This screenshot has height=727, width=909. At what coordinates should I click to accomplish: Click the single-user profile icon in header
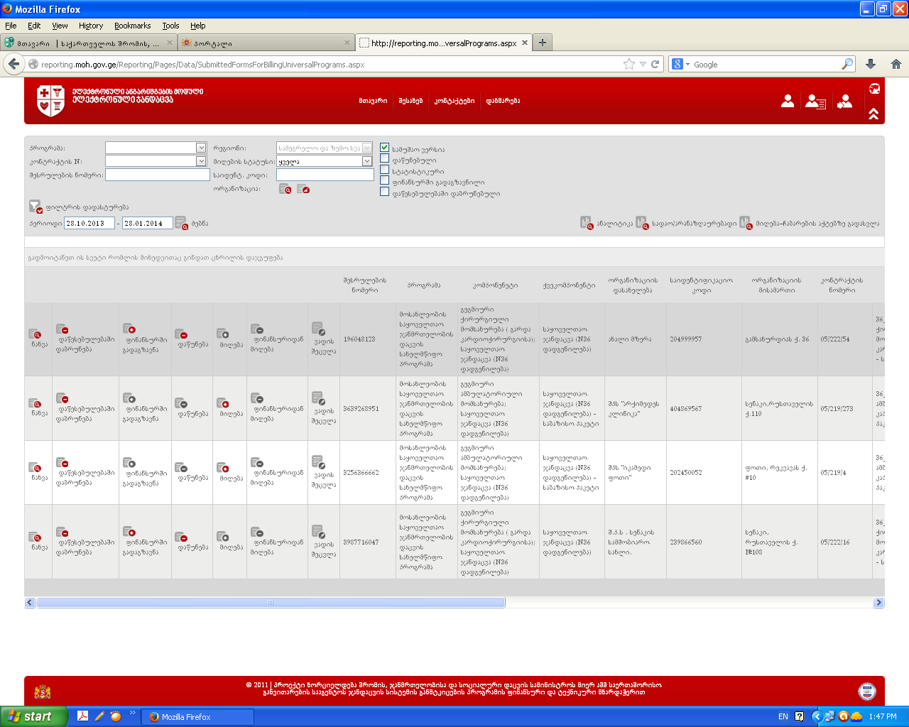tap(788, 102)
